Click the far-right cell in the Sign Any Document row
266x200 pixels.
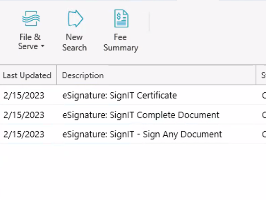click(263, 134)
